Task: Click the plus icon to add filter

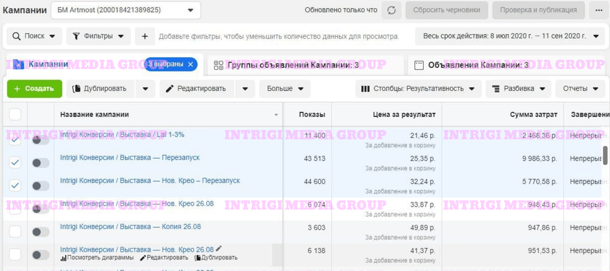Action: click(x=145, y=37)
